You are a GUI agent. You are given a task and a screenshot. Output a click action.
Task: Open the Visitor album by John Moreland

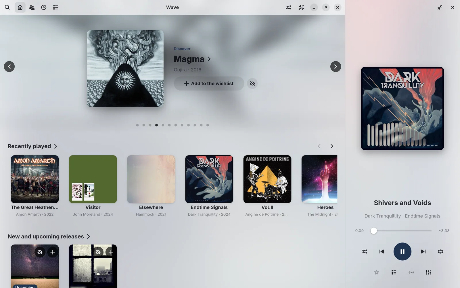[x=93, y=179]
